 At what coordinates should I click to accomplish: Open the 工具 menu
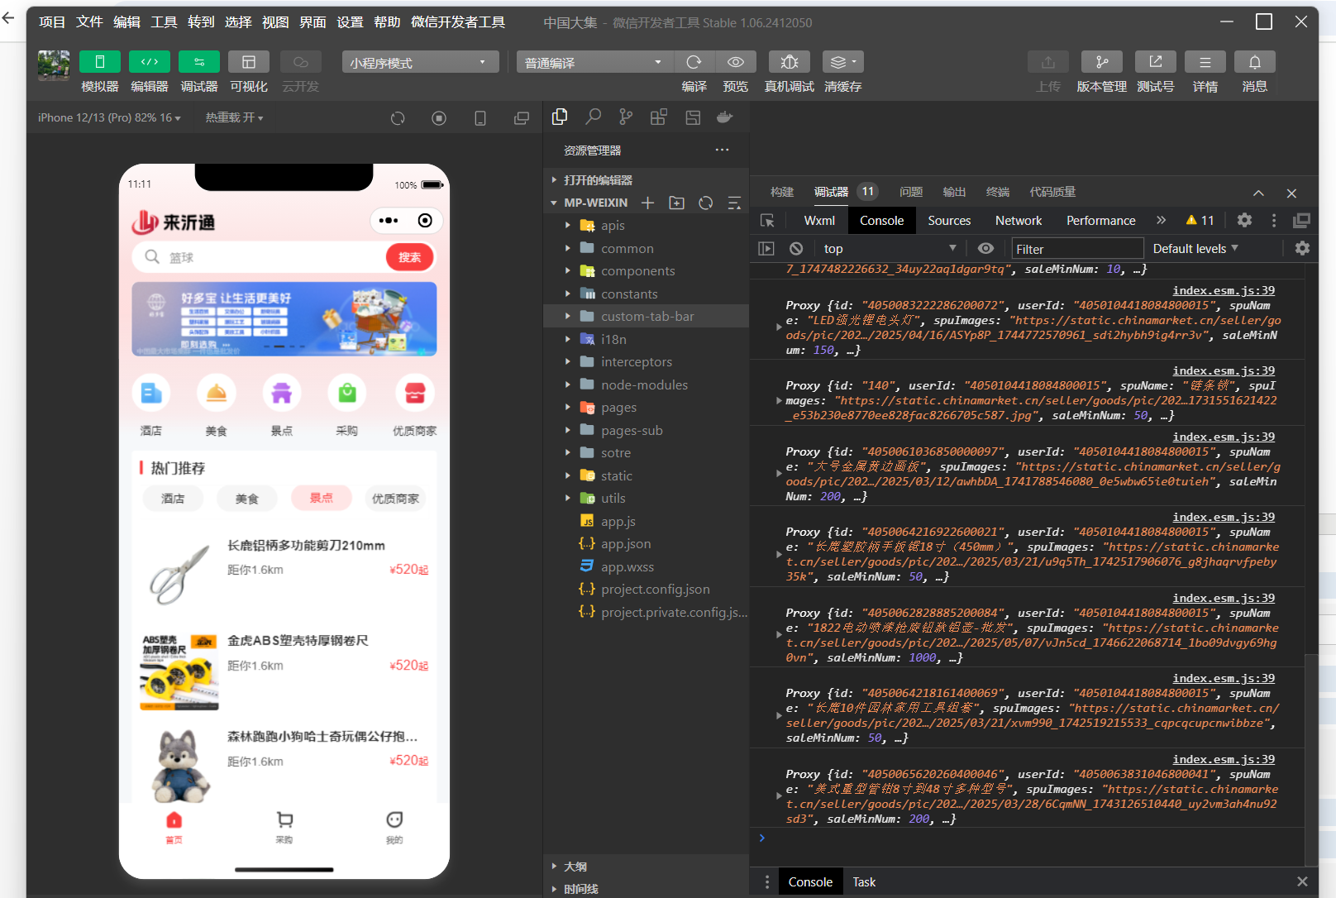[x=164, y=22]
